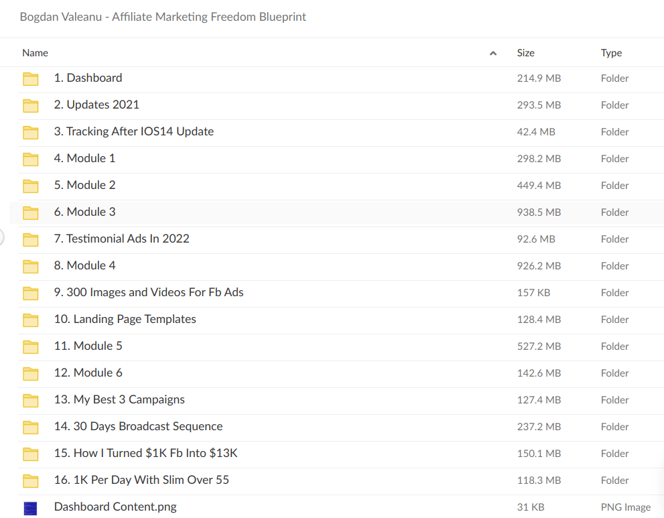The image size is (664, 518).
Task: Click the folder icon next to 1. Dashboard
Action: coord(31,78)
